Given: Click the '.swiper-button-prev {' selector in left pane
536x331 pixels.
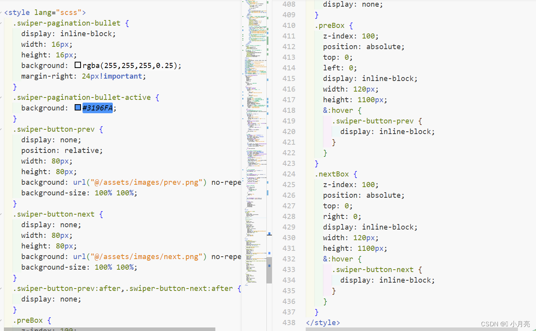Looking at the screenshot, I should pyautogui.click(x=58, y=129).
